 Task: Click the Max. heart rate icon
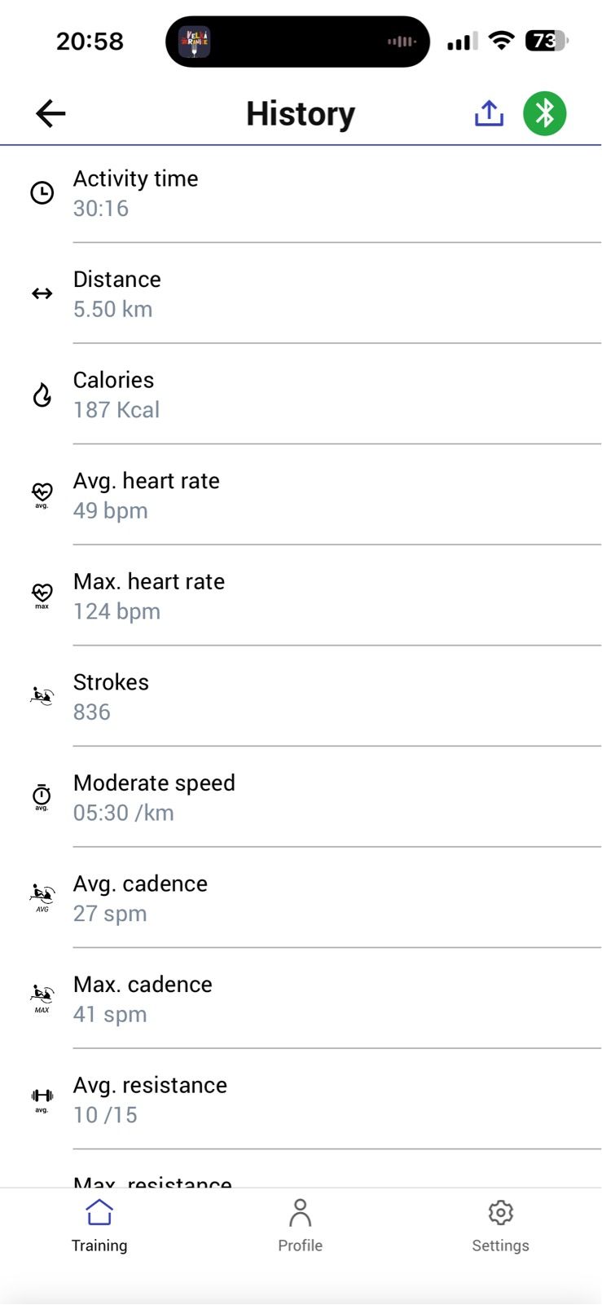tap(42, 595)
